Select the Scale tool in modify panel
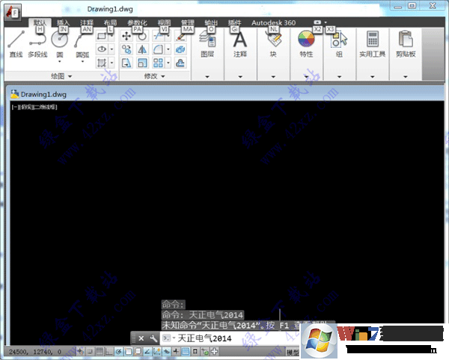The width and height of the screenshot is (449, 360). coord(142,63)
